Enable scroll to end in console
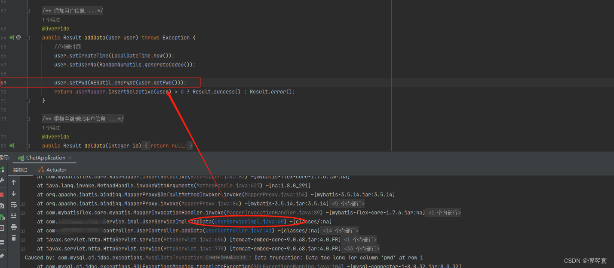Image resolution: width=614 pixels, height=268 pixels. click(x=14, y=215)
